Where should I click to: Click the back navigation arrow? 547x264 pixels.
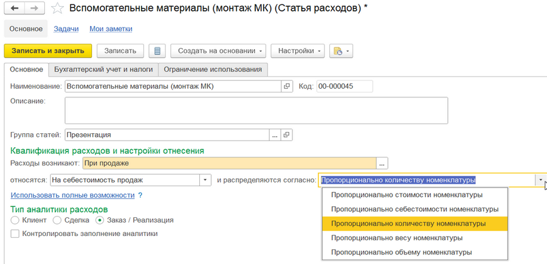[15, 9]
